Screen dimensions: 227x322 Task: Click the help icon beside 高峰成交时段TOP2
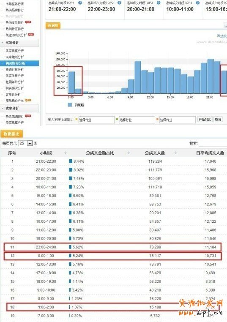[x=119, y=3]
